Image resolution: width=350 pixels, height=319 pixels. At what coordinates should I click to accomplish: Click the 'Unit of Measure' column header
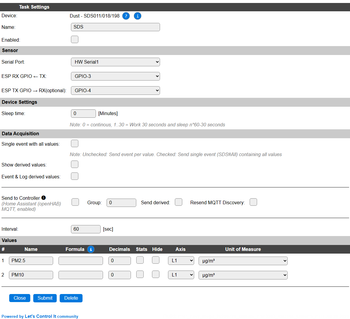[243, 249]
